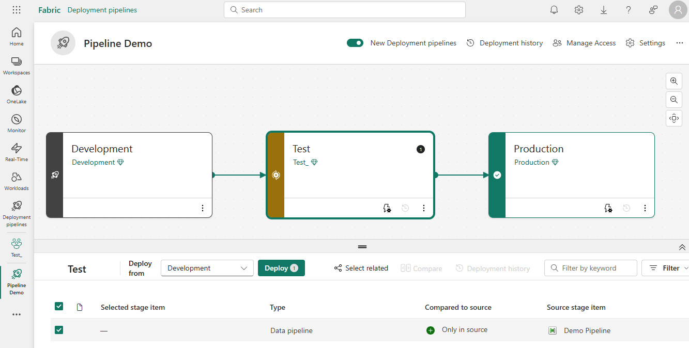689x348 pixels.
Task: Collapse the lower panel with the chevron
Action: (682, 247)
